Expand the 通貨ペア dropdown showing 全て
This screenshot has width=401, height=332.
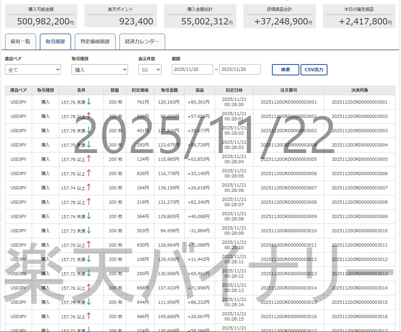tap(33, 69)
